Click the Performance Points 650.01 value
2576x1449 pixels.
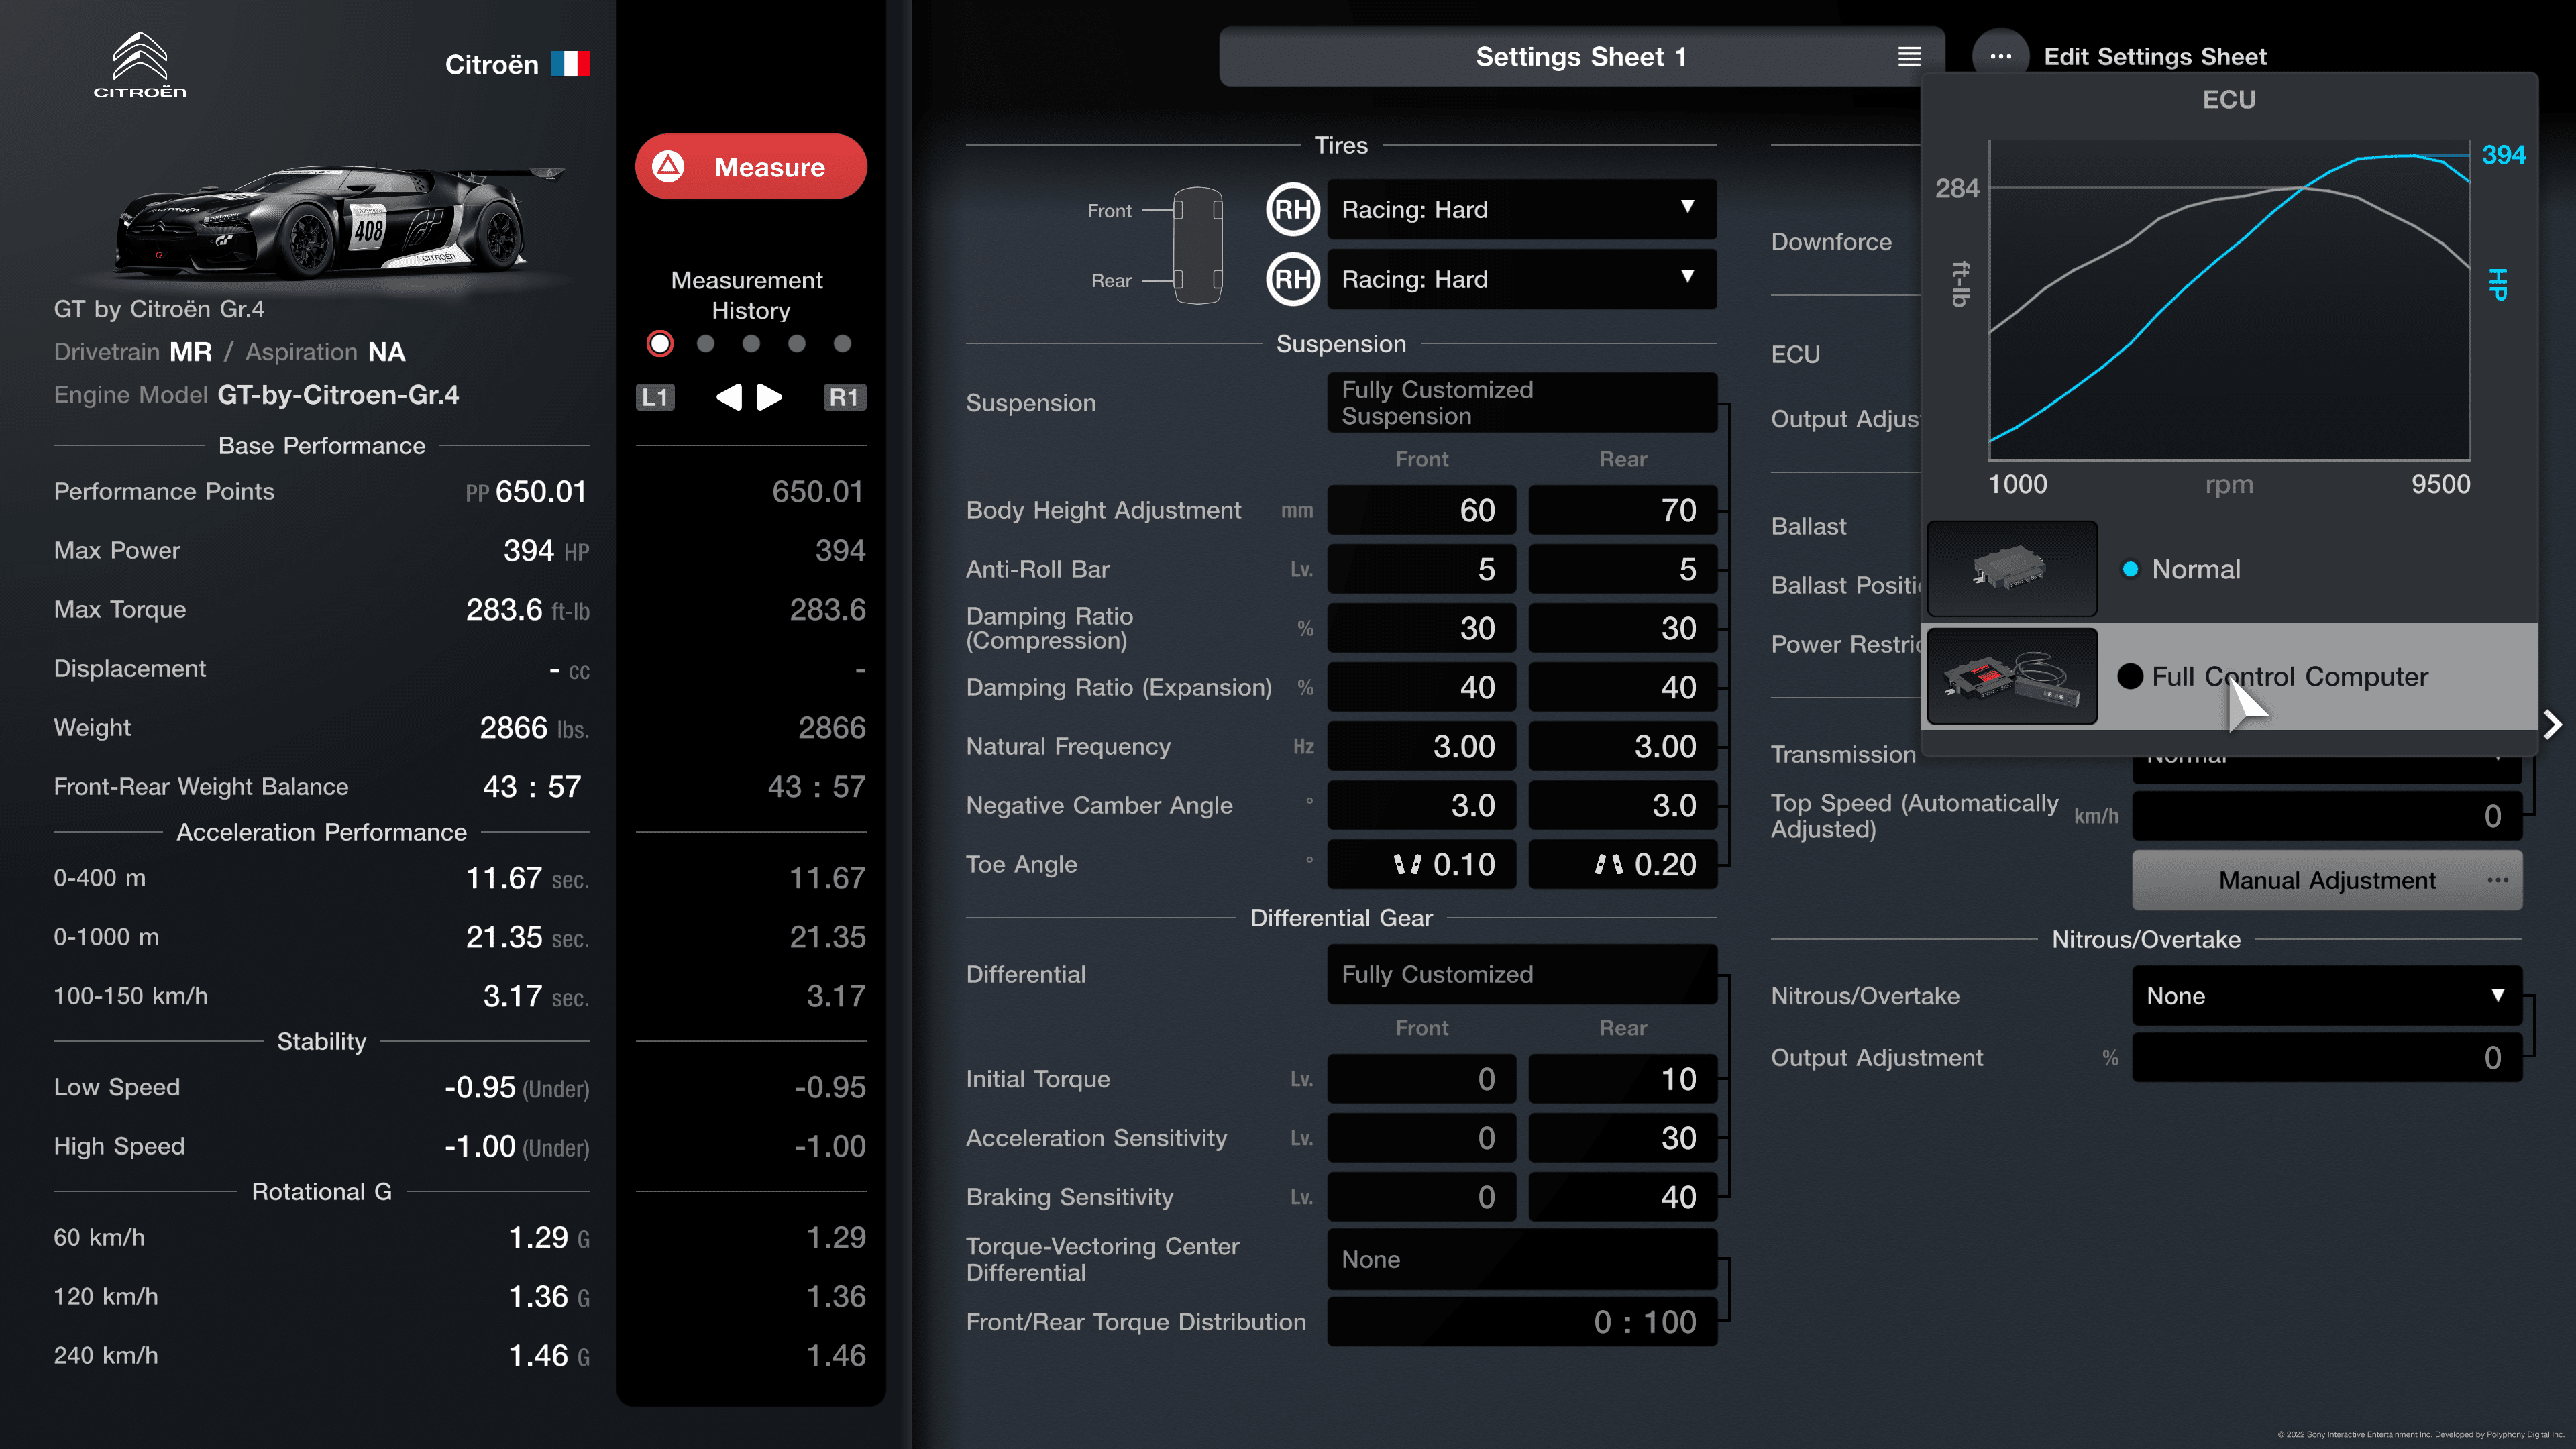pos(540,492)
